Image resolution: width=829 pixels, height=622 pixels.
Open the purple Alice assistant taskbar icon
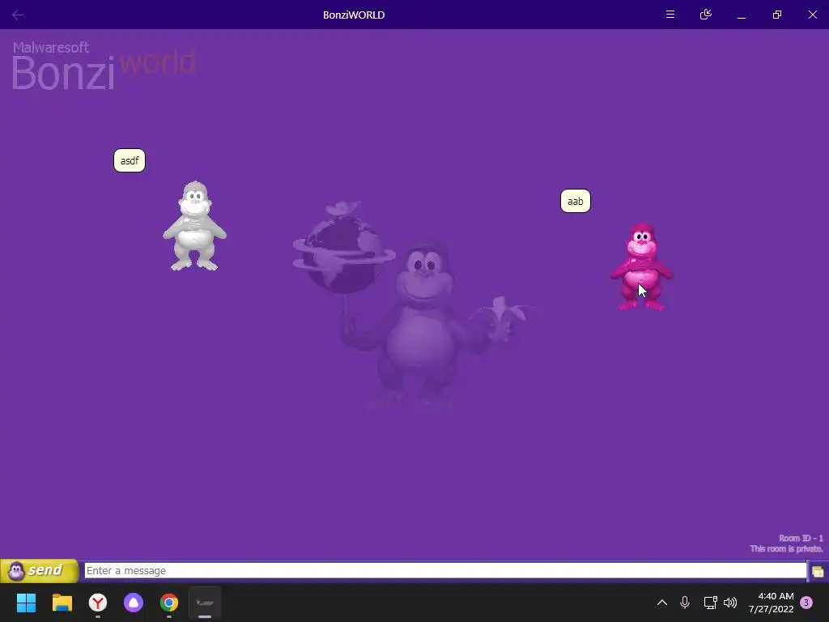(134, 603)
